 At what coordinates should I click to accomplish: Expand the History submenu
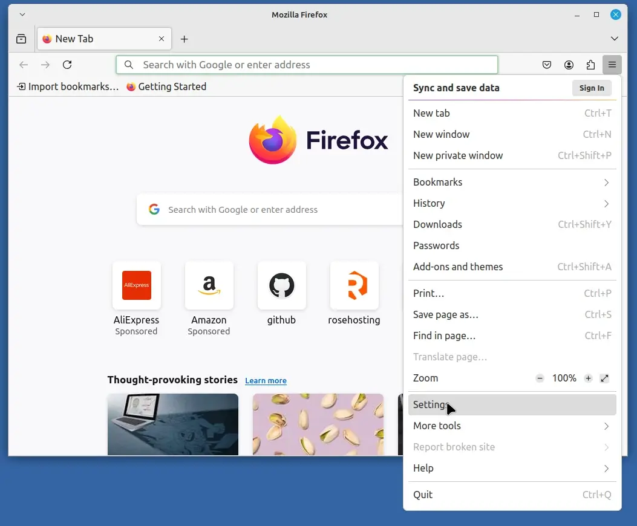pos(512,204)
